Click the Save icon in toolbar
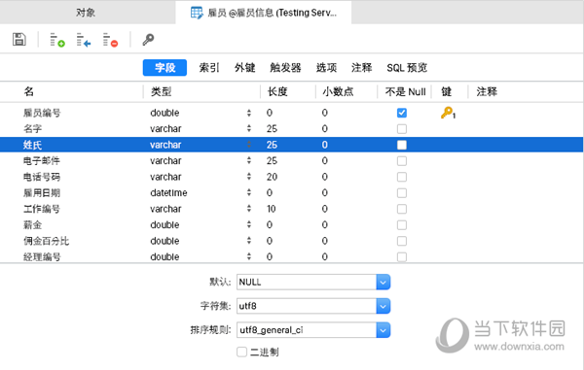Viewport: 584px width, 370px height. [19, 39]
